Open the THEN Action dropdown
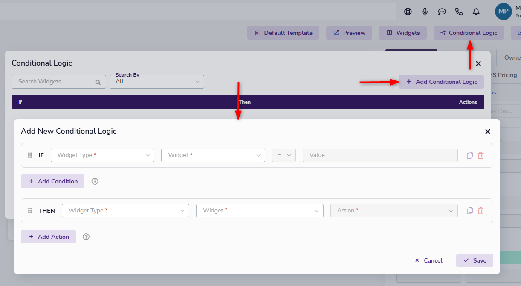The image size is (521, 286). (394, 211)
